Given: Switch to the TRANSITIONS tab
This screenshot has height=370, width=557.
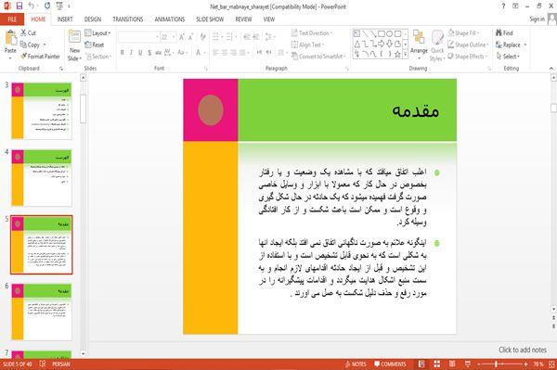Looking at the screenshot, I should 128,19.
